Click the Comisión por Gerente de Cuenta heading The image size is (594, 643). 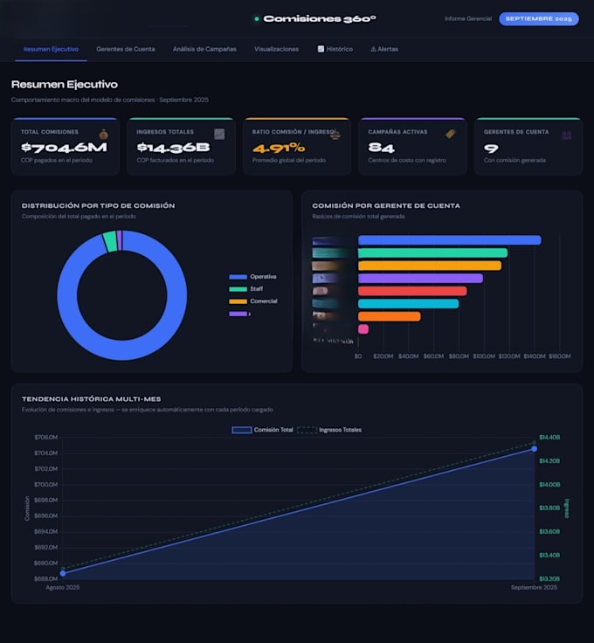coord(386,205)
